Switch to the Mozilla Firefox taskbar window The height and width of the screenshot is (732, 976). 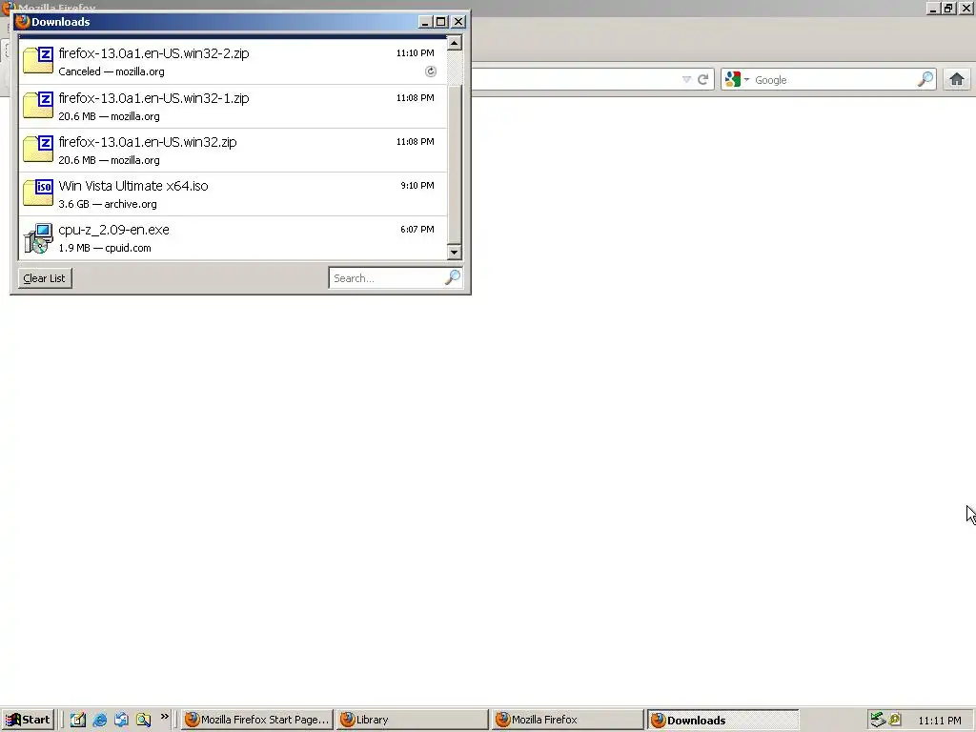pyautogui.click(x=567, y=720)
